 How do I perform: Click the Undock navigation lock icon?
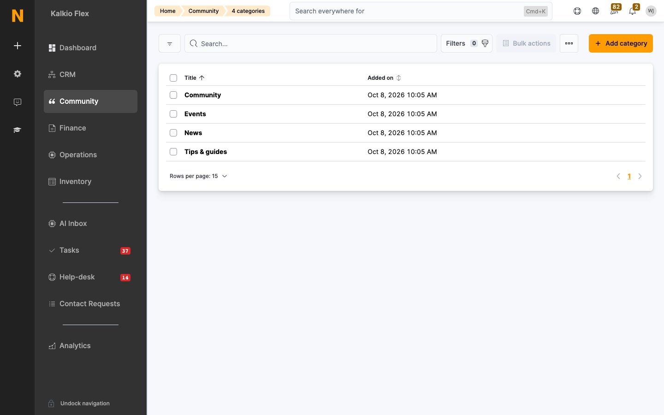click(x=52, y=403)
